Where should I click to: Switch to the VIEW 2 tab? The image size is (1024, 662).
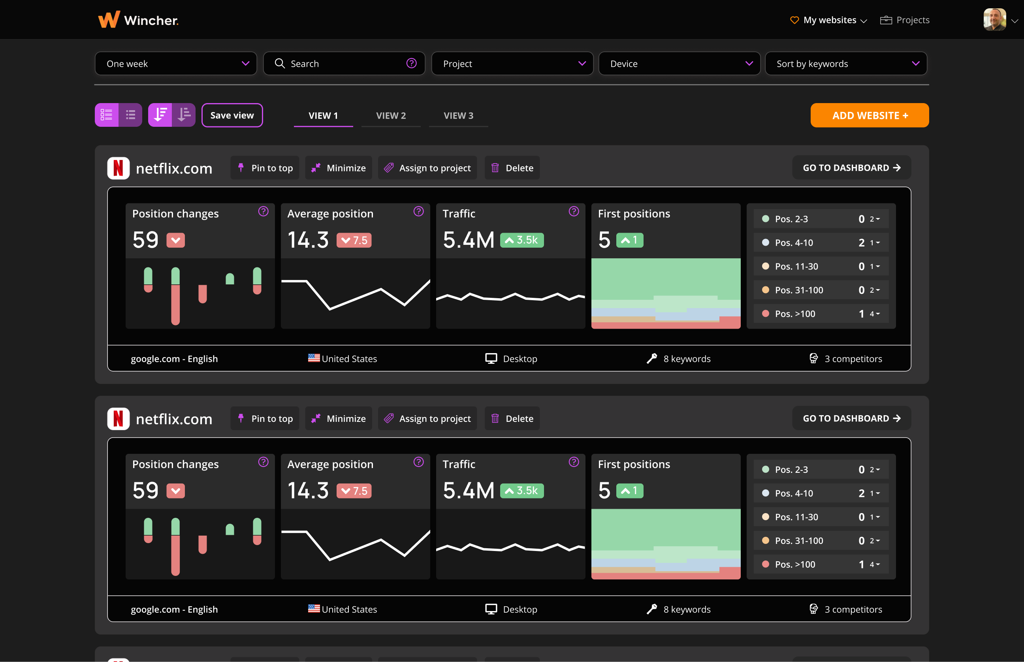point(391,115)
